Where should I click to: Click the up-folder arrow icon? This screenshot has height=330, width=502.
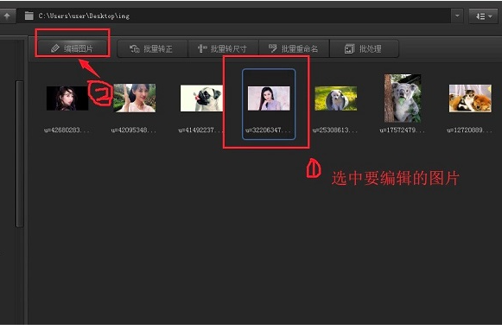tap(7, 16)
